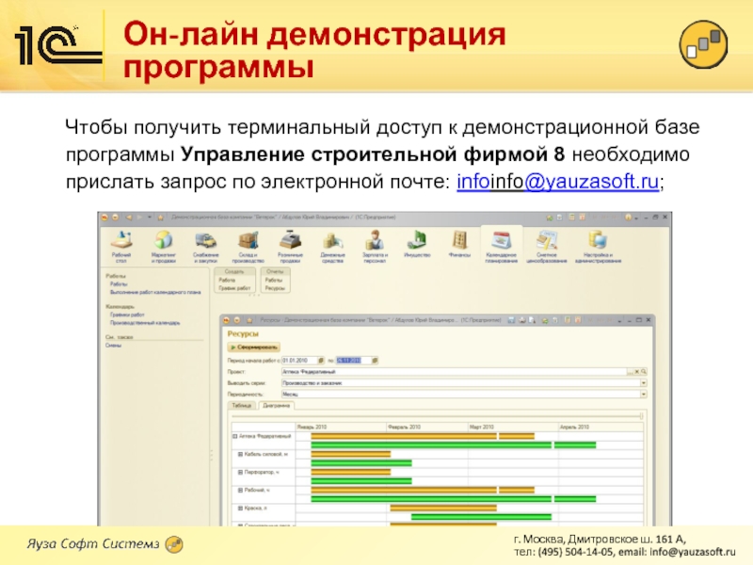This screenshot has height=565, width=753.
Task: Click the favorites star in Ресурсы window title bar
Action: click(249, 320)
